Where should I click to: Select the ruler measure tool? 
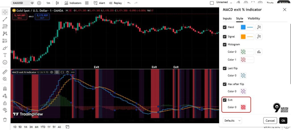coord(5,72)
